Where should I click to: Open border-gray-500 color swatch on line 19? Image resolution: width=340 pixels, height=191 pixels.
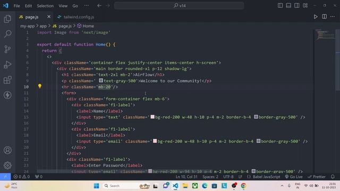pos(258,141)
